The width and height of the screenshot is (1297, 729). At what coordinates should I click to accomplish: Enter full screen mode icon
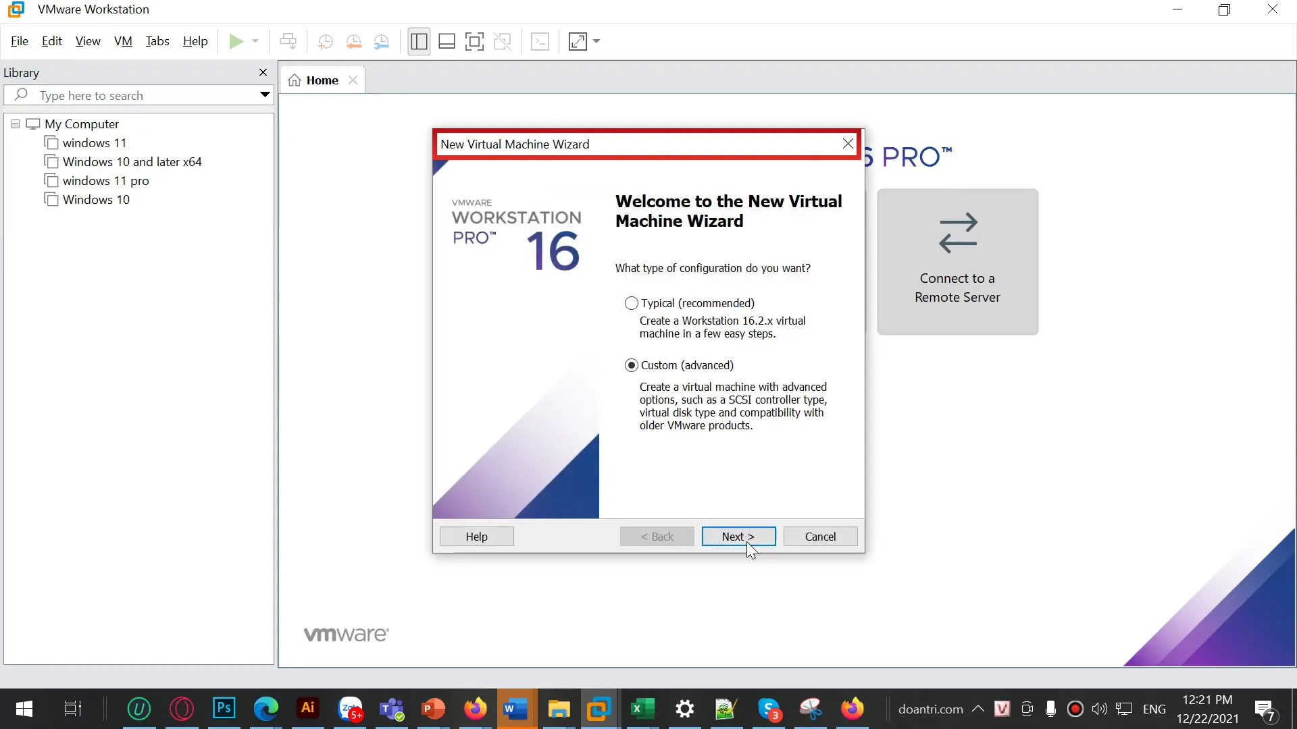point(474,42)
